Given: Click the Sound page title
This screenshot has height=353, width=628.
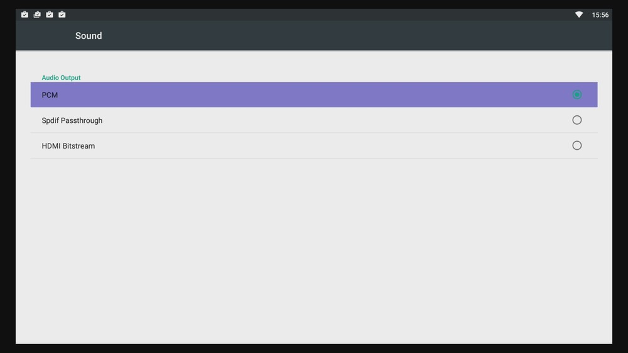Looking at the screenshot, I should click(x=89, y=36).
